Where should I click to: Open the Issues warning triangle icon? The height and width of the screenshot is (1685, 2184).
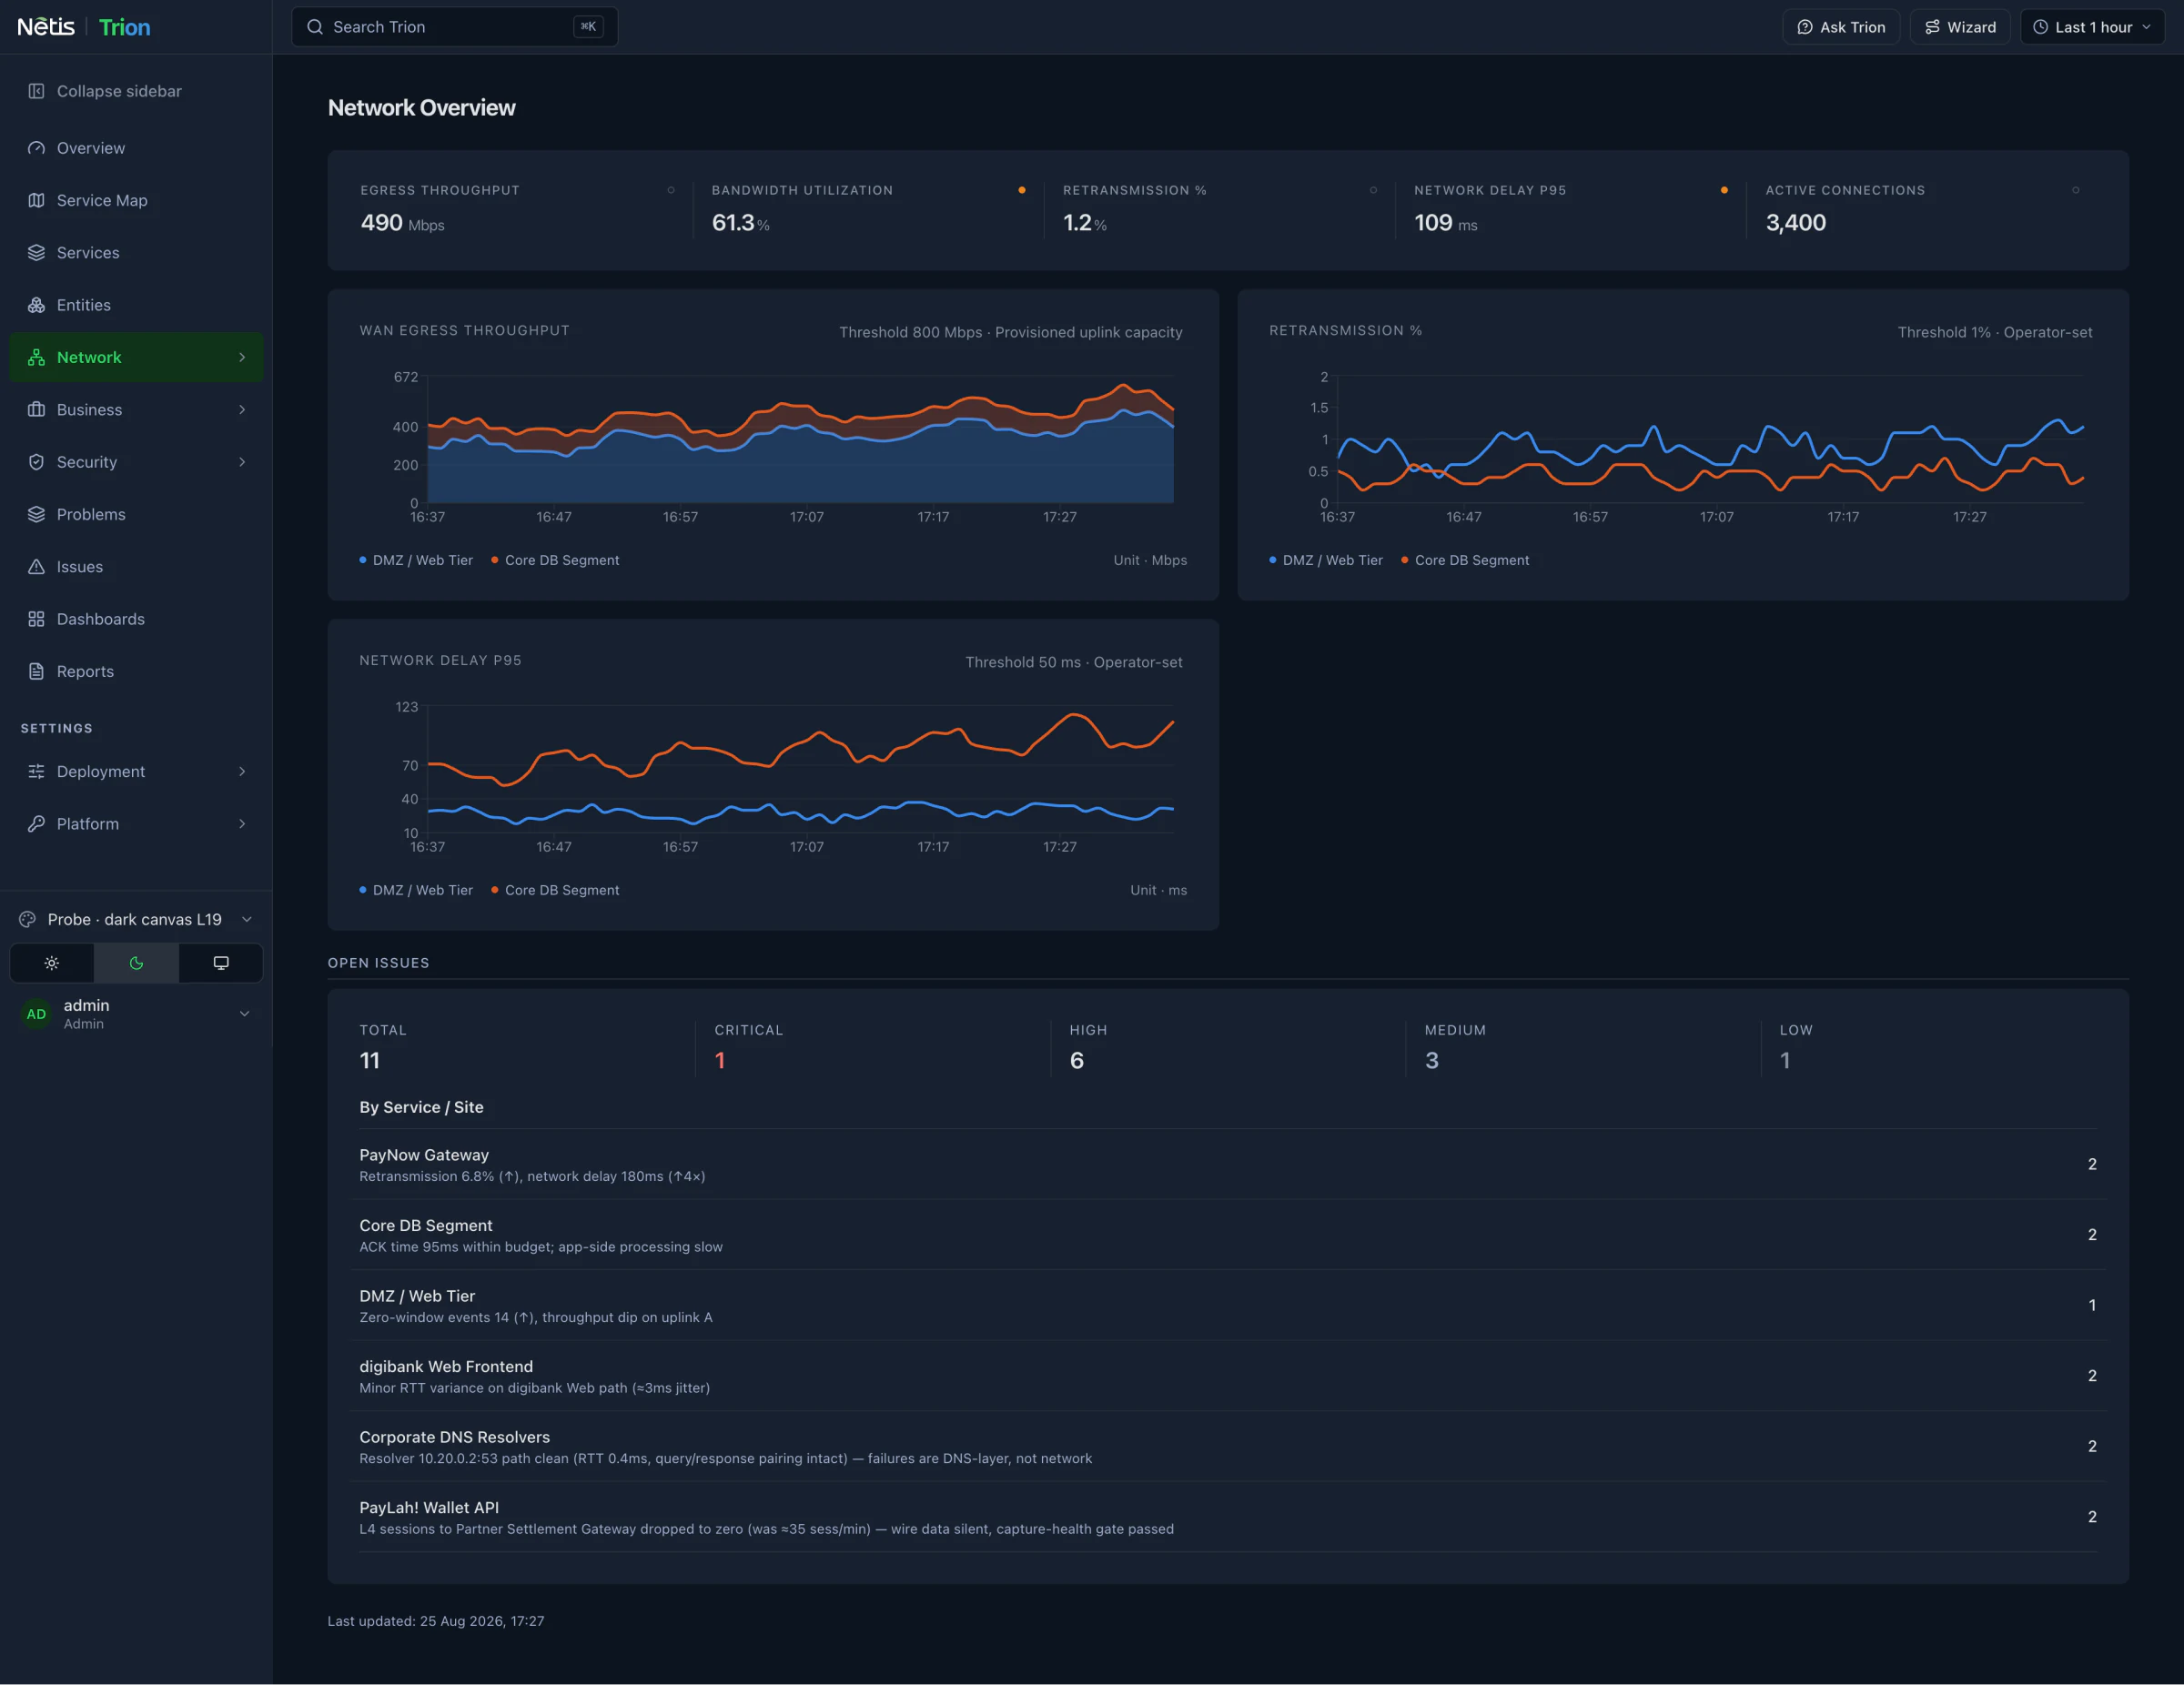point(36,567)
